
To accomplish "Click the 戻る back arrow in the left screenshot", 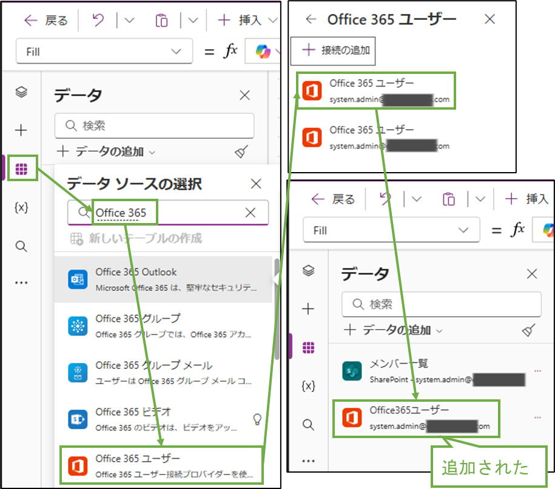I will 31,21.
